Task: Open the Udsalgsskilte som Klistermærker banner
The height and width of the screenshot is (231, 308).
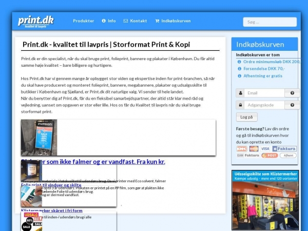Action: coord(265,200)
